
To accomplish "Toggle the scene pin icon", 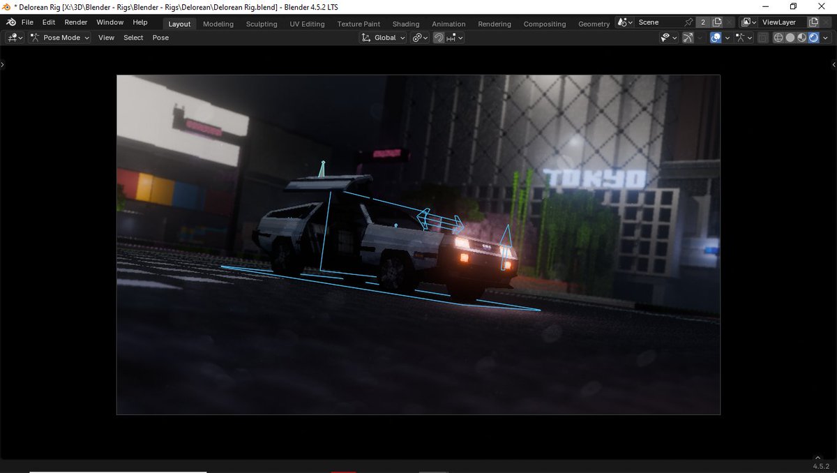I will tap(688, 22).
